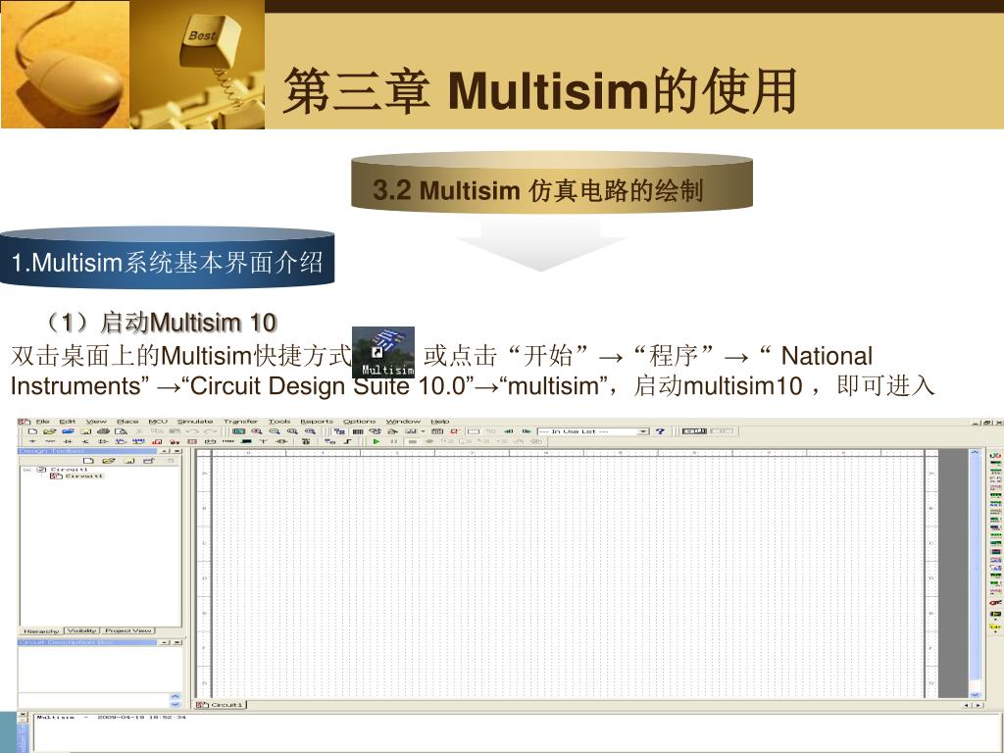
Task: Click the Pause simulation button
Action: (x=393, y=442)
